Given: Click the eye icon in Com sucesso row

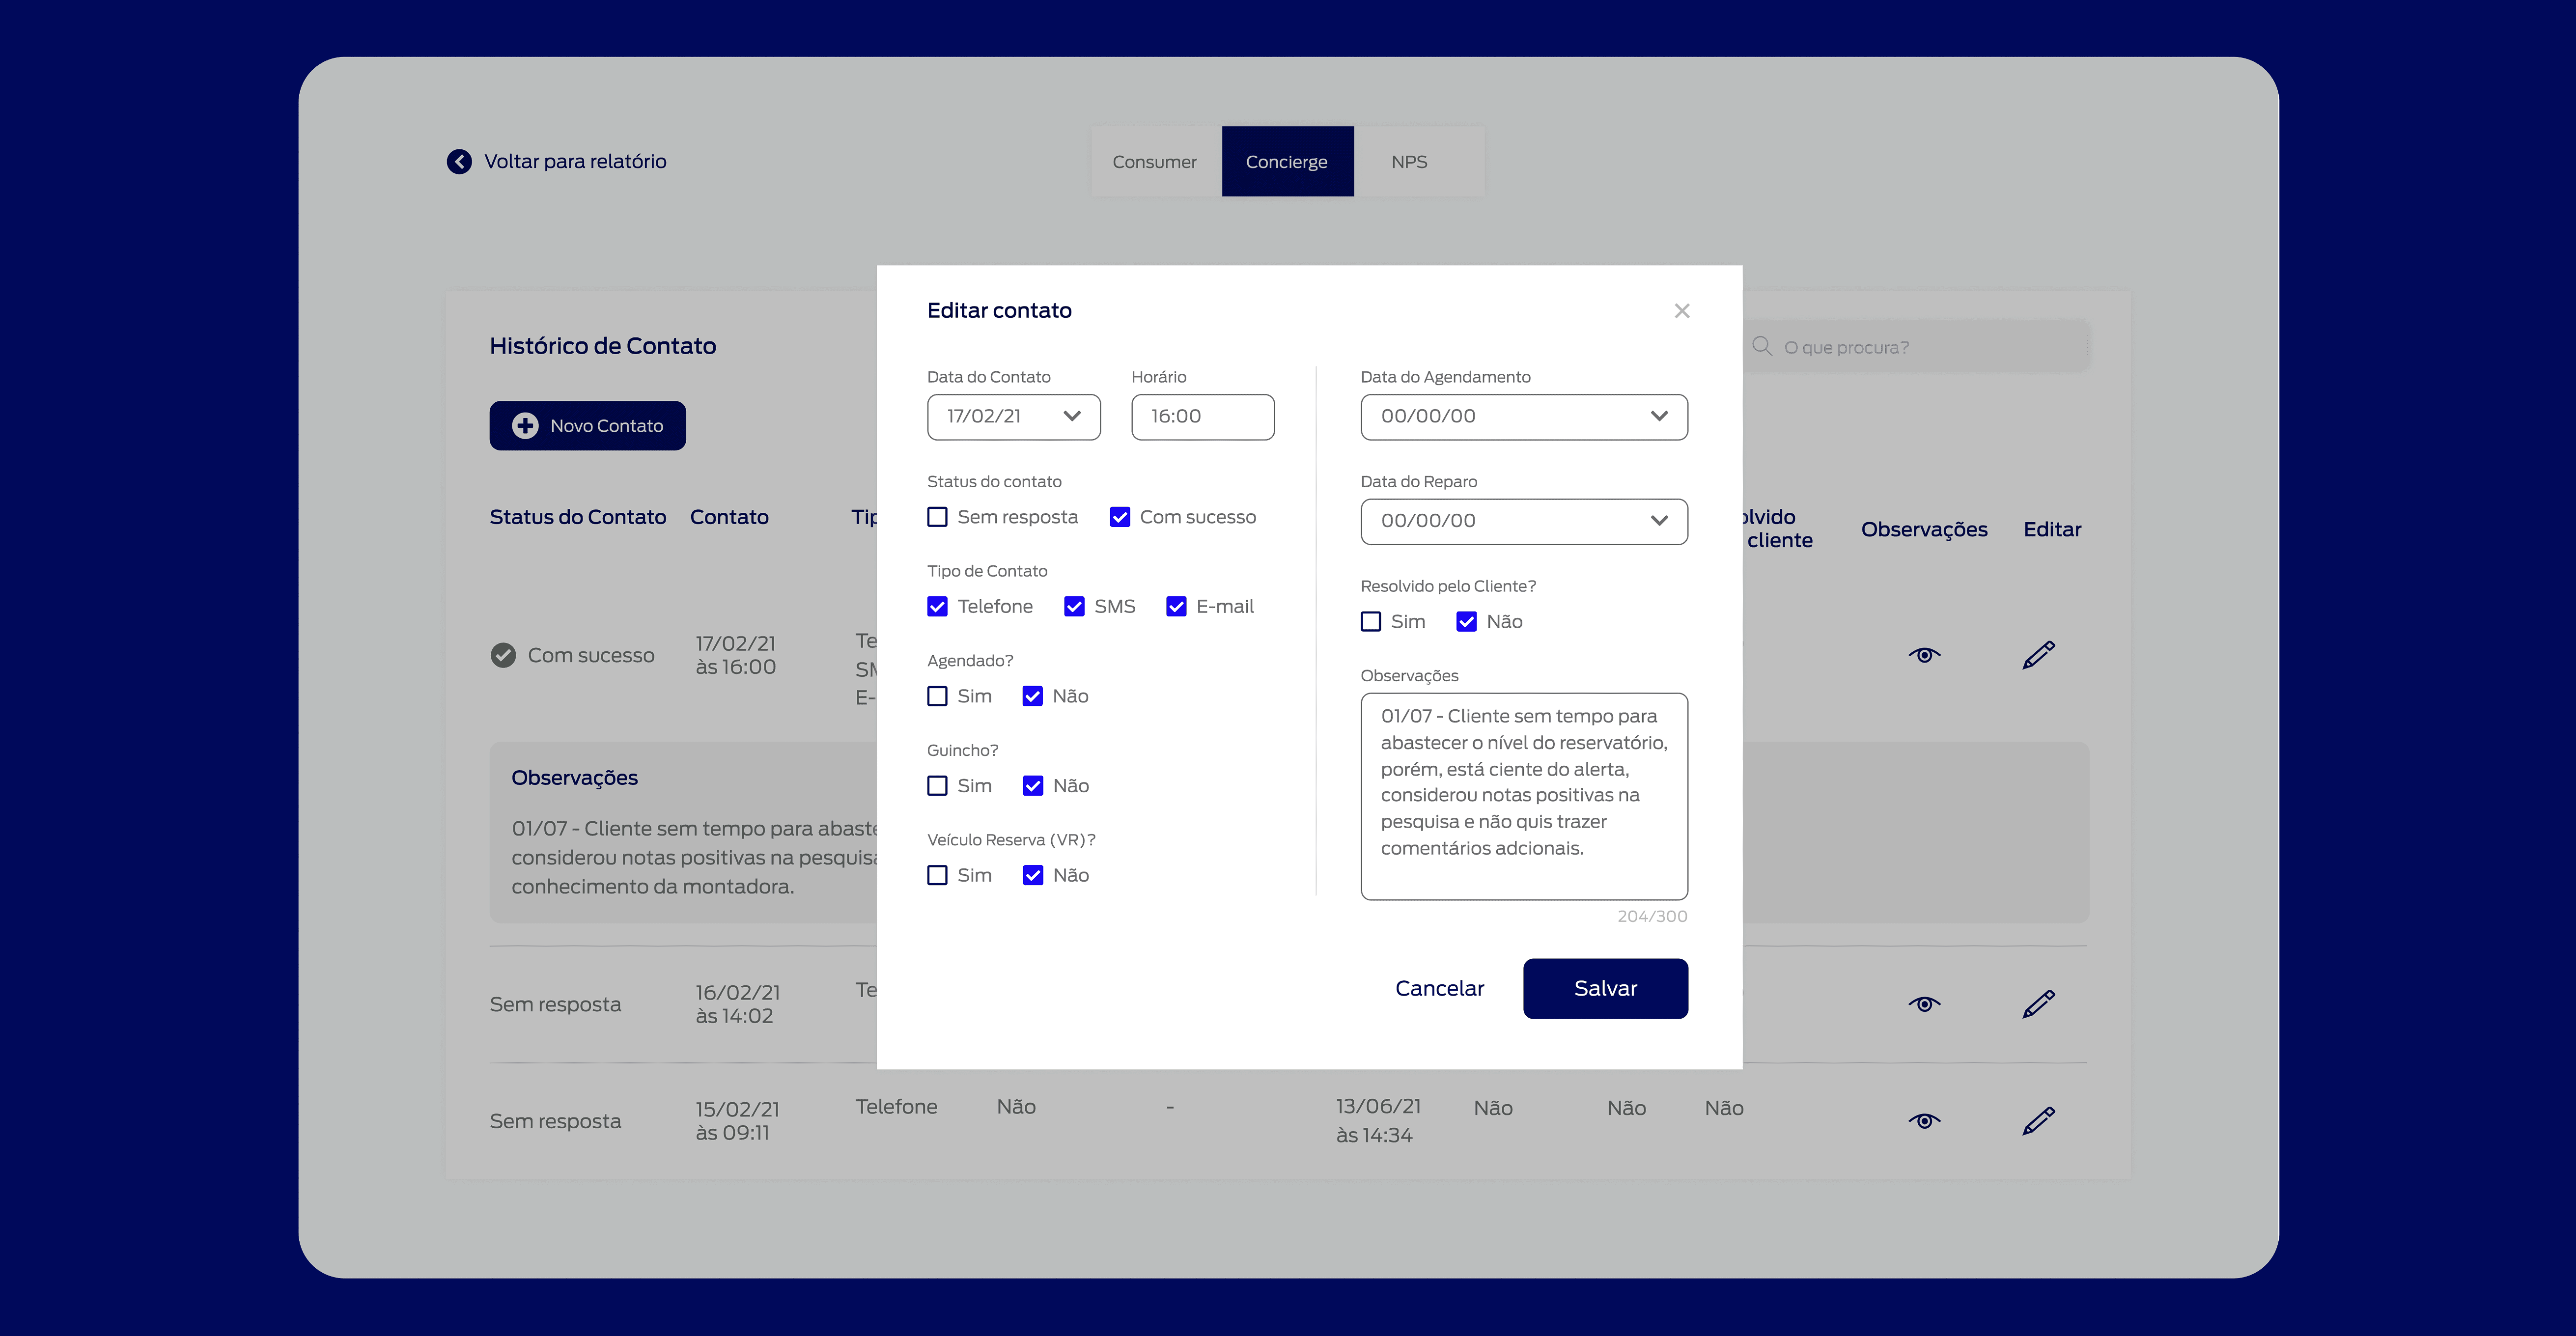Looking at the screenshot, I should coord(1924,655).
